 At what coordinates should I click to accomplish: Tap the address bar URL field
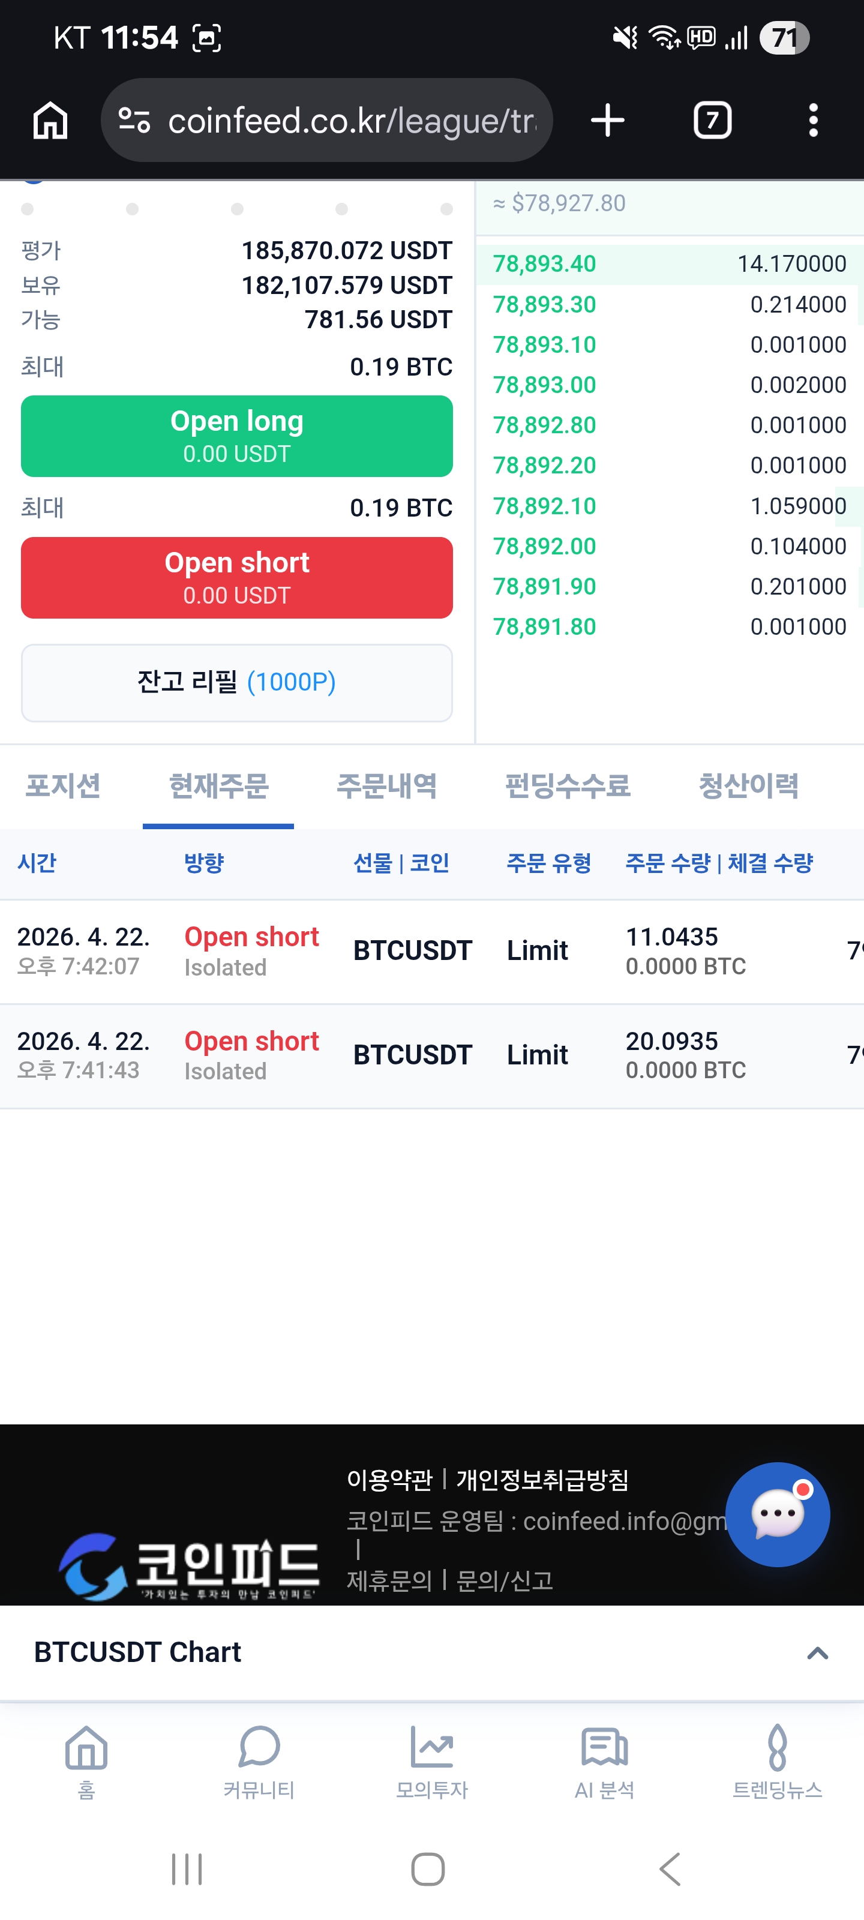click(350, 120)
